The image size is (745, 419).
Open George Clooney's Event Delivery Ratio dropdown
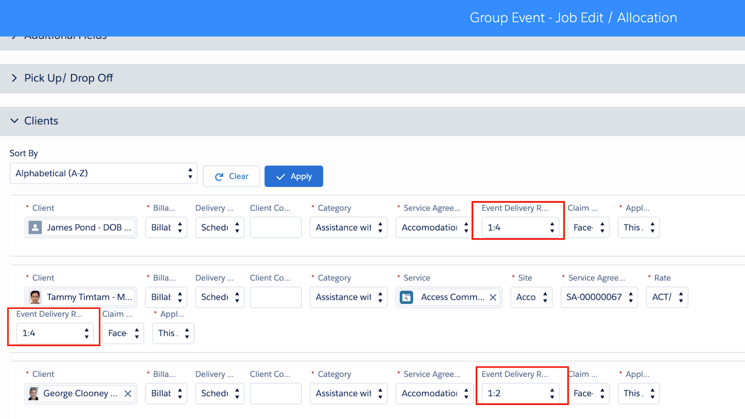tap(520, 393)
